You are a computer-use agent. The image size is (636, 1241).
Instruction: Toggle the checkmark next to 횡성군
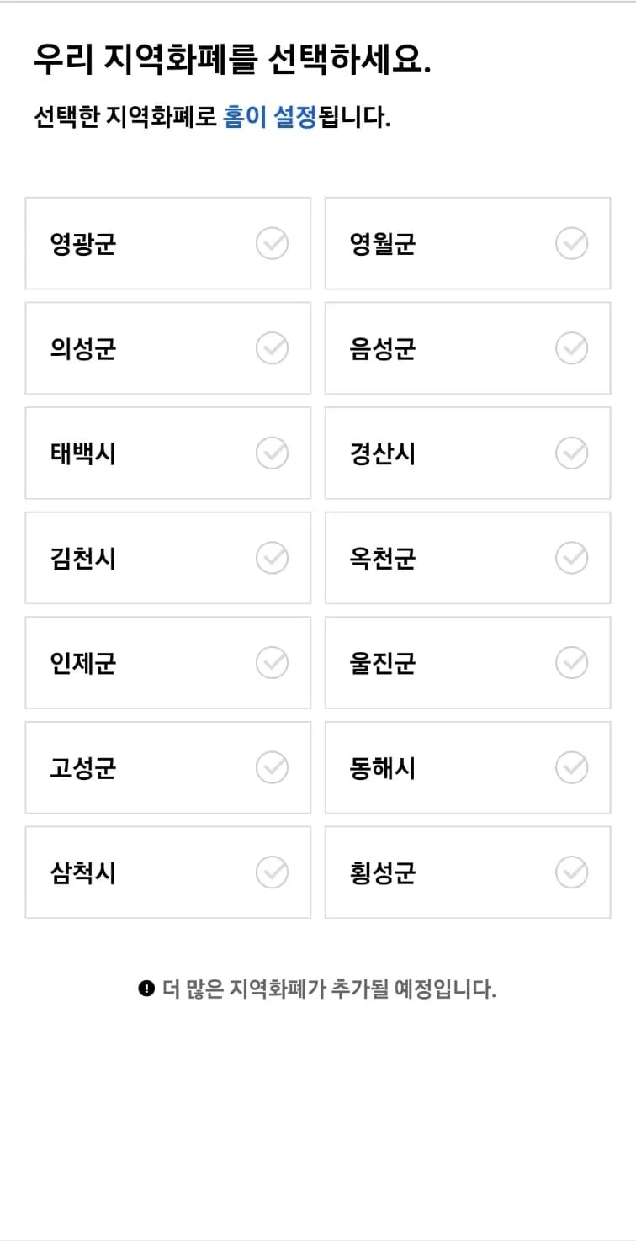[x=571, y=872]
